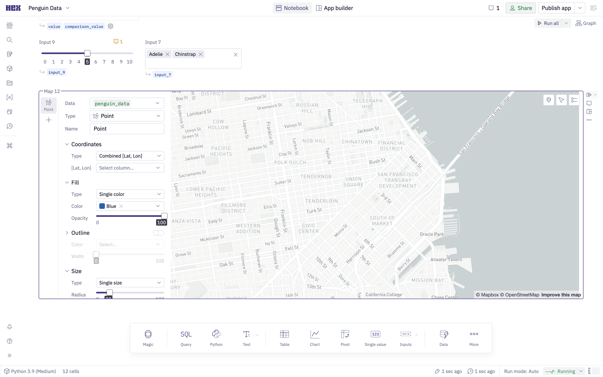603x377 pixels.
Task: Open the packages cube icon in left sidebar
Action: point(9,68)
